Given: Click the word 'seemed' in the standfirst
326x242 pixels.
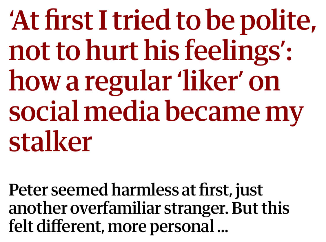Looking at the screenshot, I should point(80,190).
